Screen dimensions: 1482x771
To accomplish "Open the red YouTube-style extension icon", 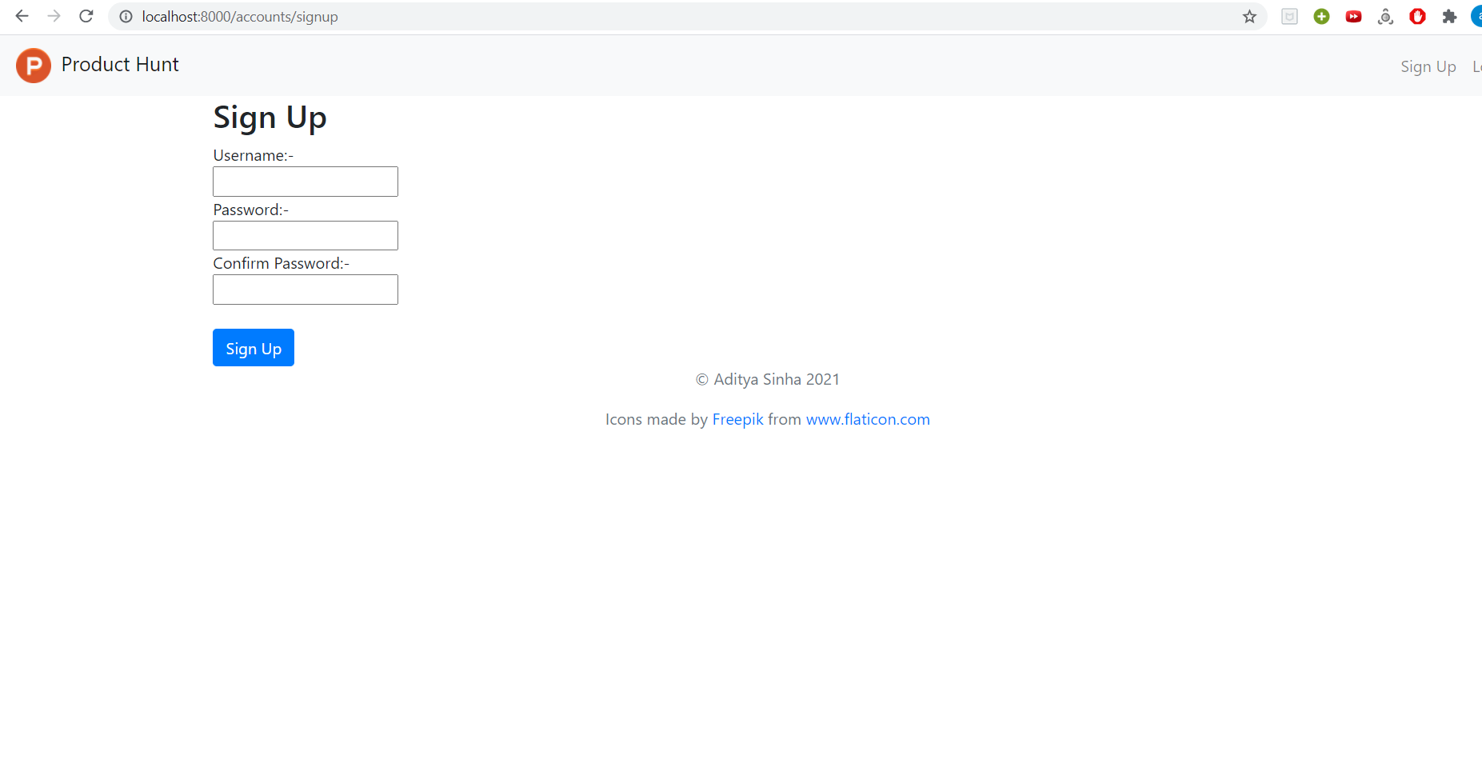I will (x=1353, y=17).
